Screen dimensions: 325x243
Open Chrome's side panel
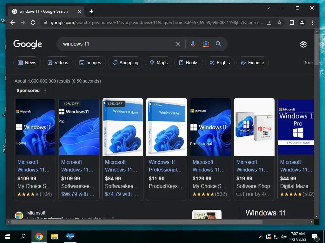tap(292, 22)
